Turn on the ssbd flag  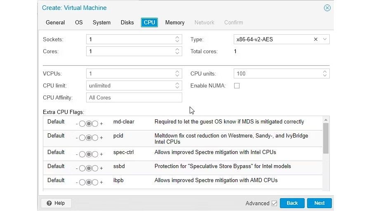[x=95, y=168]
